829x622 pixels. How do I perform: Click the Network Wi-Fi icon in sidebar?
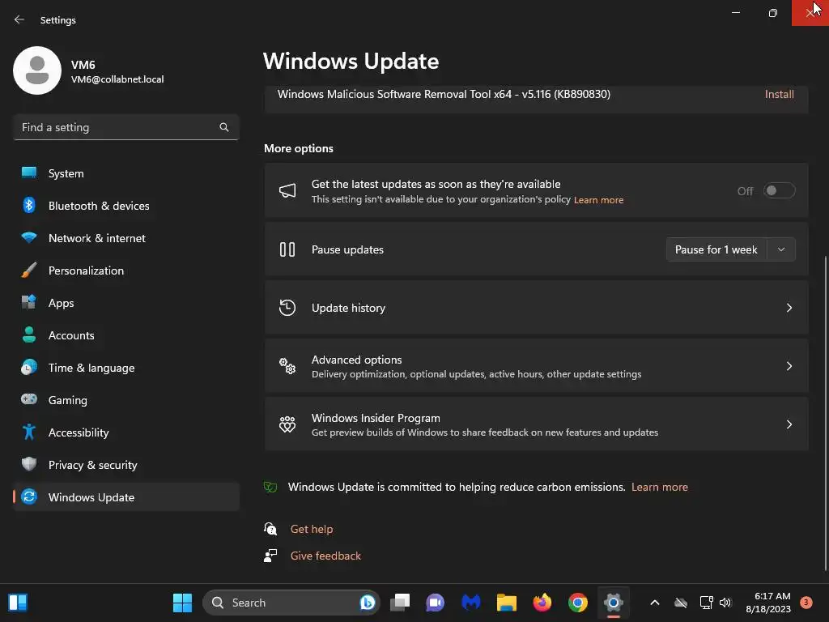[29, 237]
